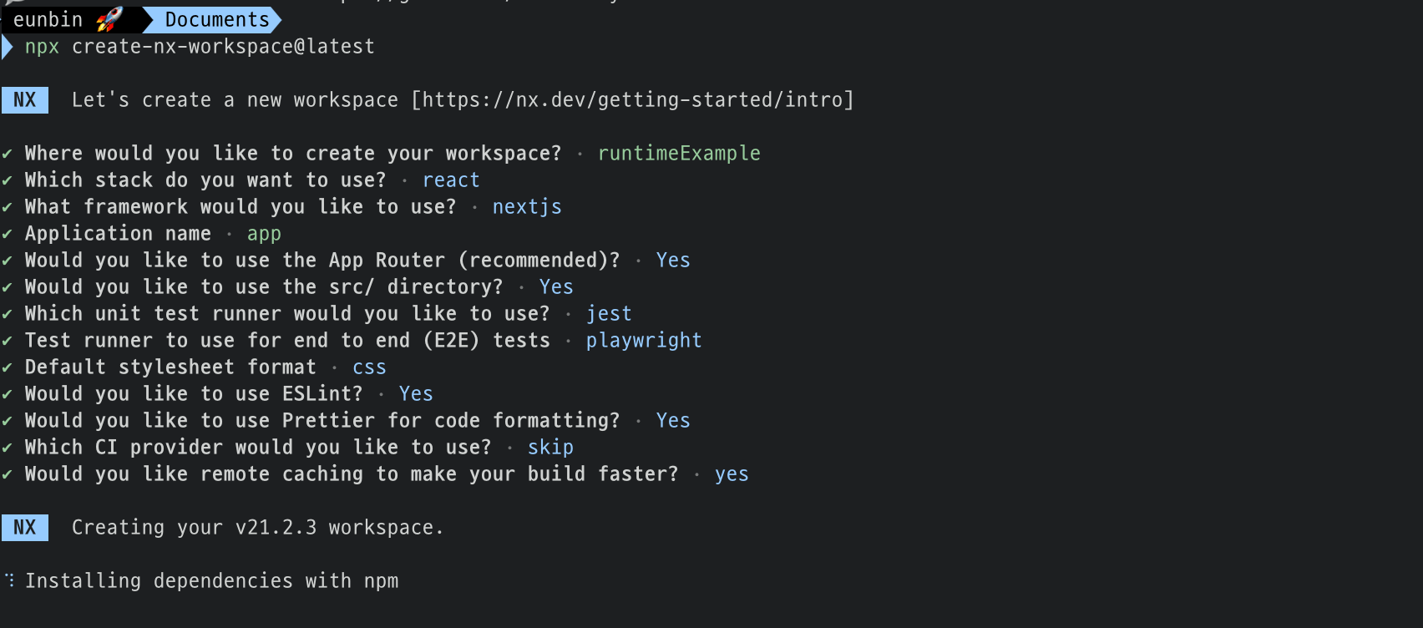The image size is (1423, 628).
Task: Click the "runtimeExample" workspace answer
Action: 679,154
